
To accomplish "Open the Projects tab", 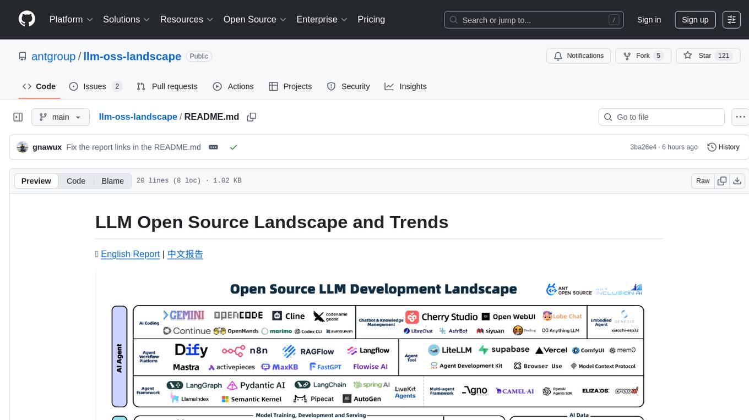I will 290,86.
